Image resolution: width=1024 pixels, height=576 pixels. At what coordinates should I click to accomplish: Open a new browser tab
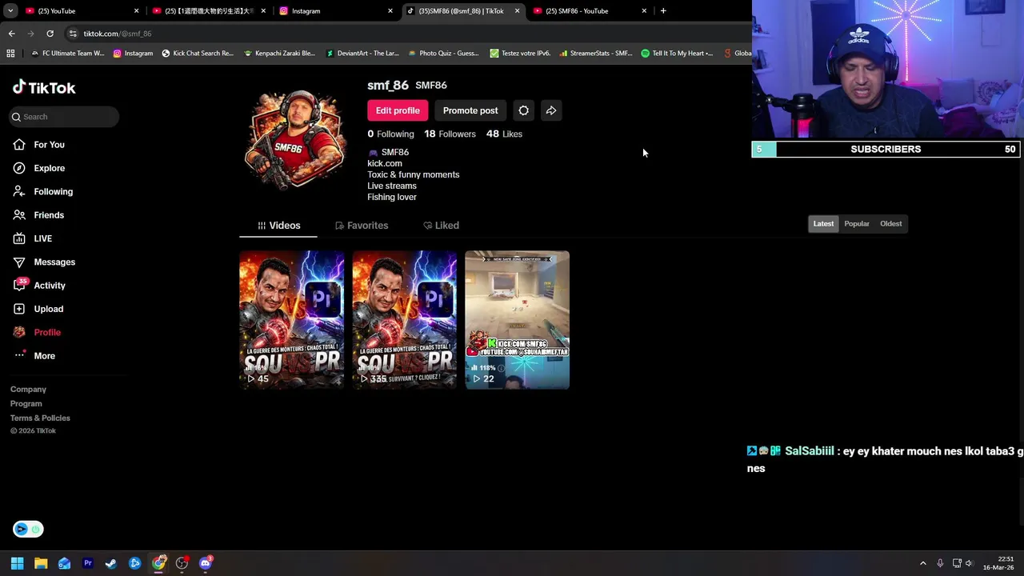pyautogui.click(x=663, y=11)
